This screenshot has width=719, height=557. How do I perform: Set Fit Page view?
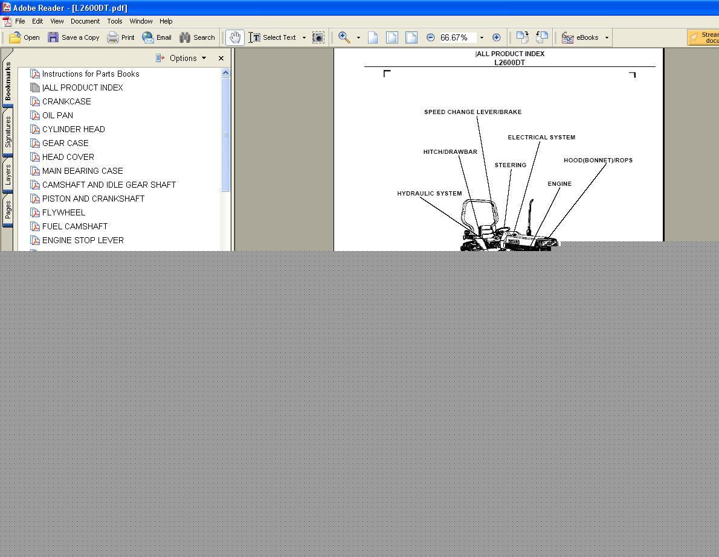(392, 37)
